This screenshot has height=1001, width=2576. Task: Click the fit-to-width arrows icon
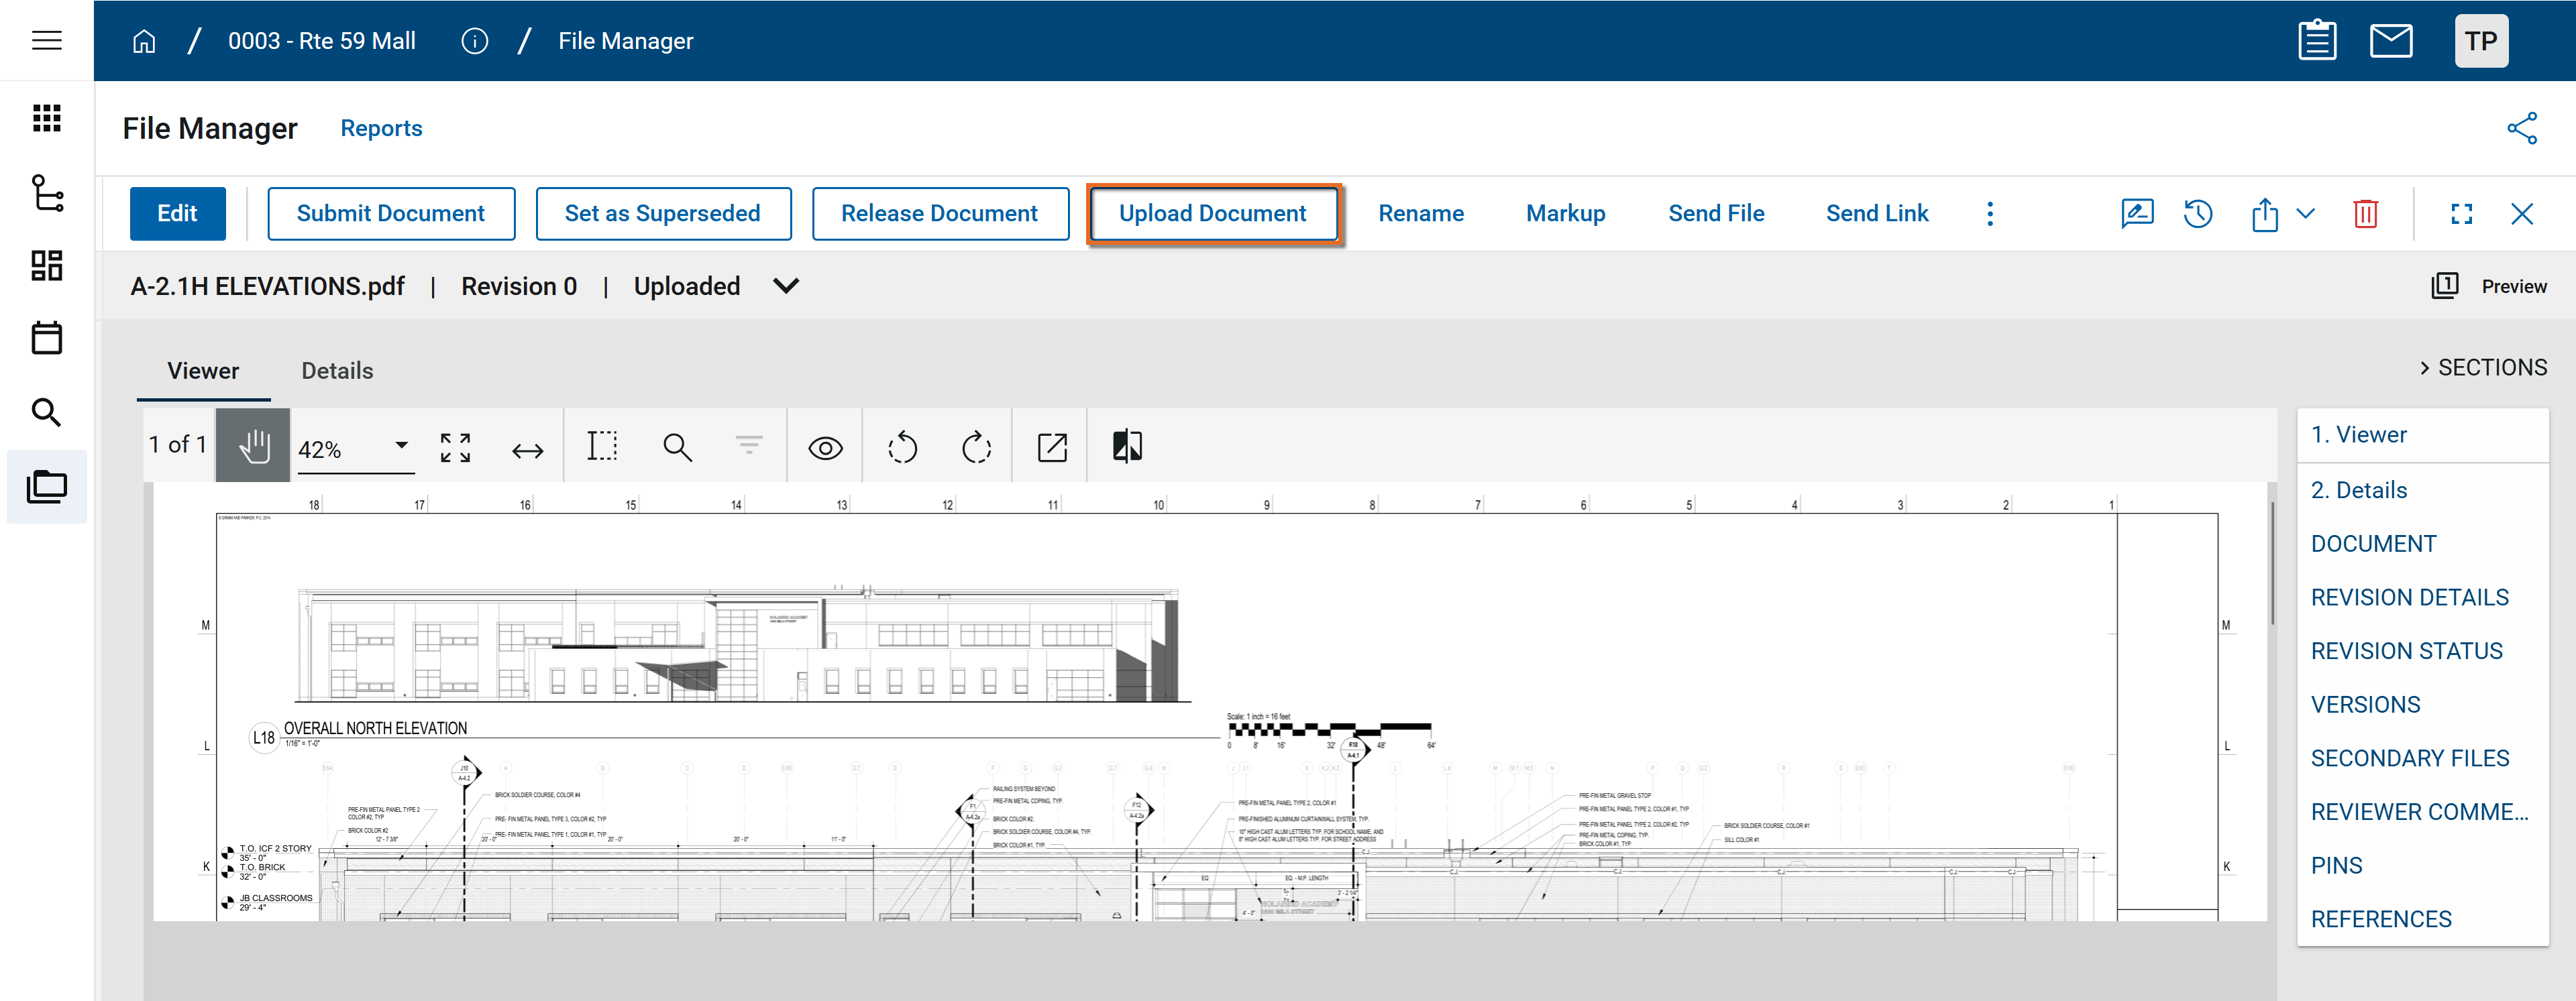[527, 450]
